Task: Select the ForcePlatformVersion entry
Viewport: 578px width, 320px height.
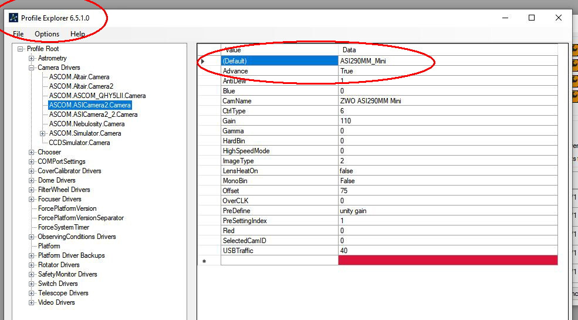Action: point(67,208)
